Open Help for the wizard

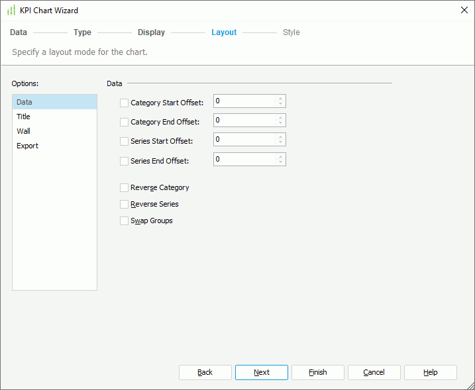(x=431, y=372)
